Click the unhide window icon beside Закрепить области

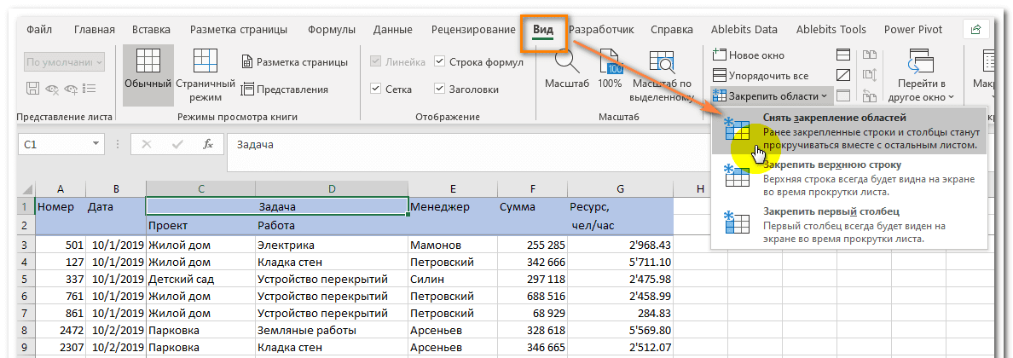pos(843,95)
